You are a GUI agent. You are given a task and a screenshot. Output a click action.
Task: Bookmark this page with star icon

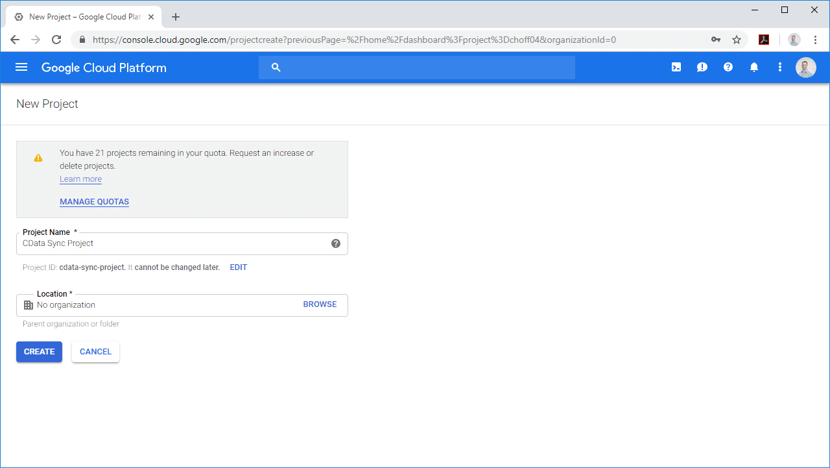(737, 40)
